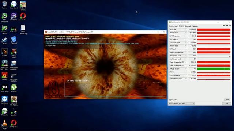Open the GPU Load sensor dropdown arrow
This screenshot has height=131, width=234.
[186, 49]
